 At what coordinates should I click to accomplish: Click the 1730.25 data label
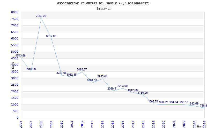143,93
